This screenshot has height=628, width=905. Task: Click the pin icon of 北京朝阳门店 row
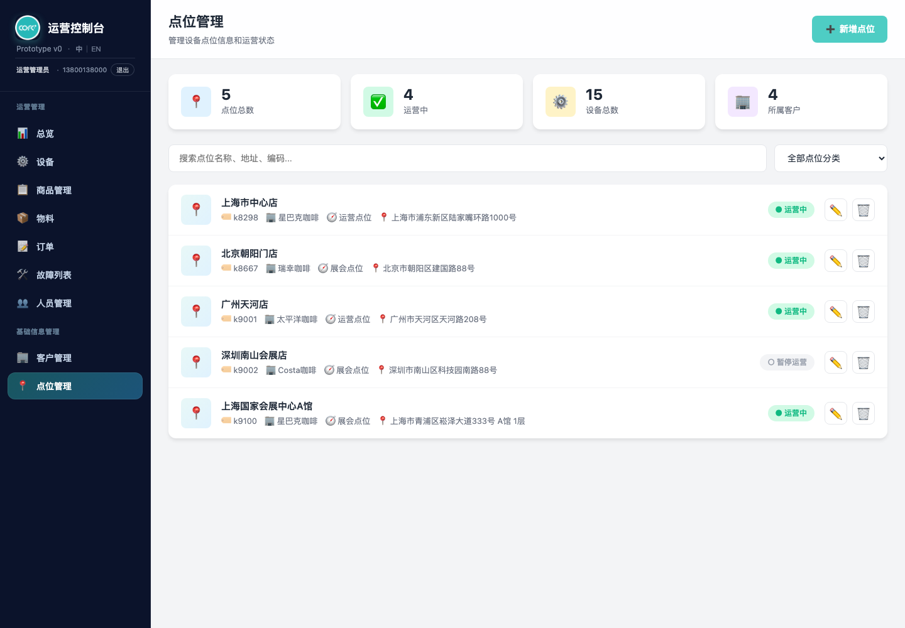196,261
